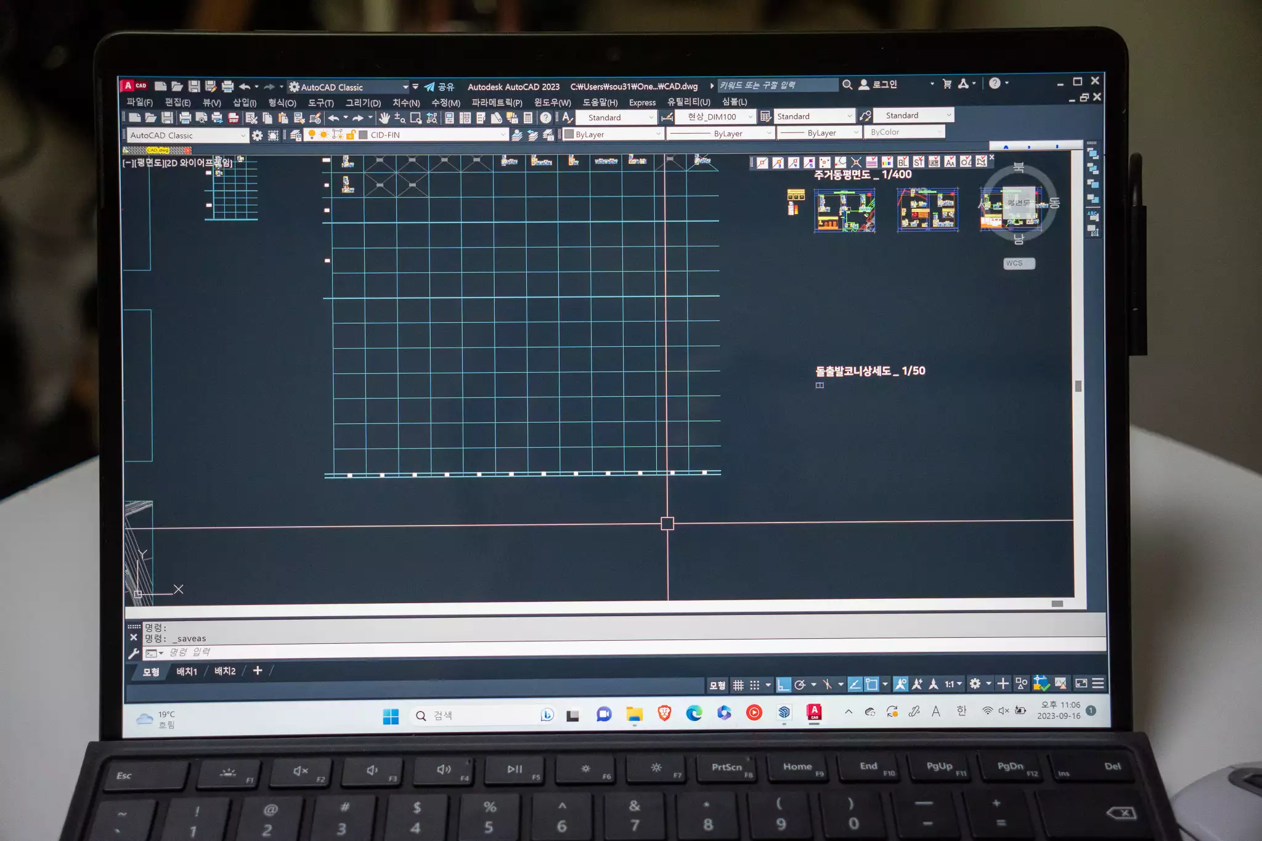Toggle Polar Tracking in status bar

pyautogui.click(x=800, y=685)
